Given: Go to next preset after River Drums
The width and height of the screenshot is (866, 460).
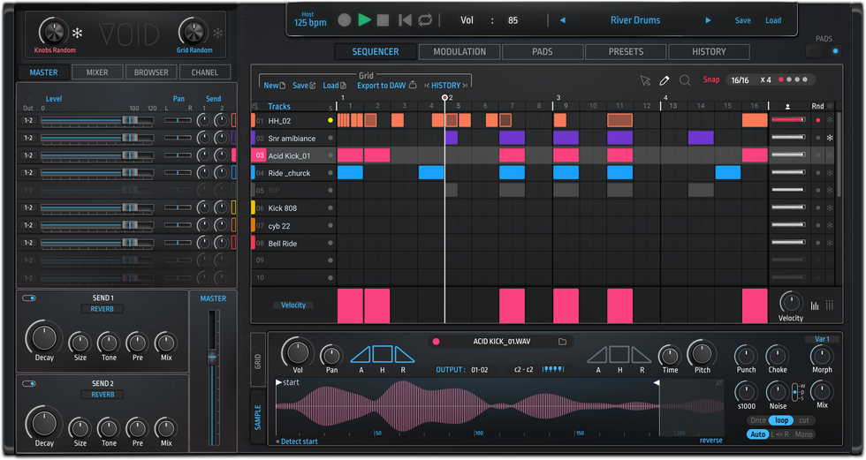Looking at the screenshot, I should pyautogui.click(x=708, y=20).
